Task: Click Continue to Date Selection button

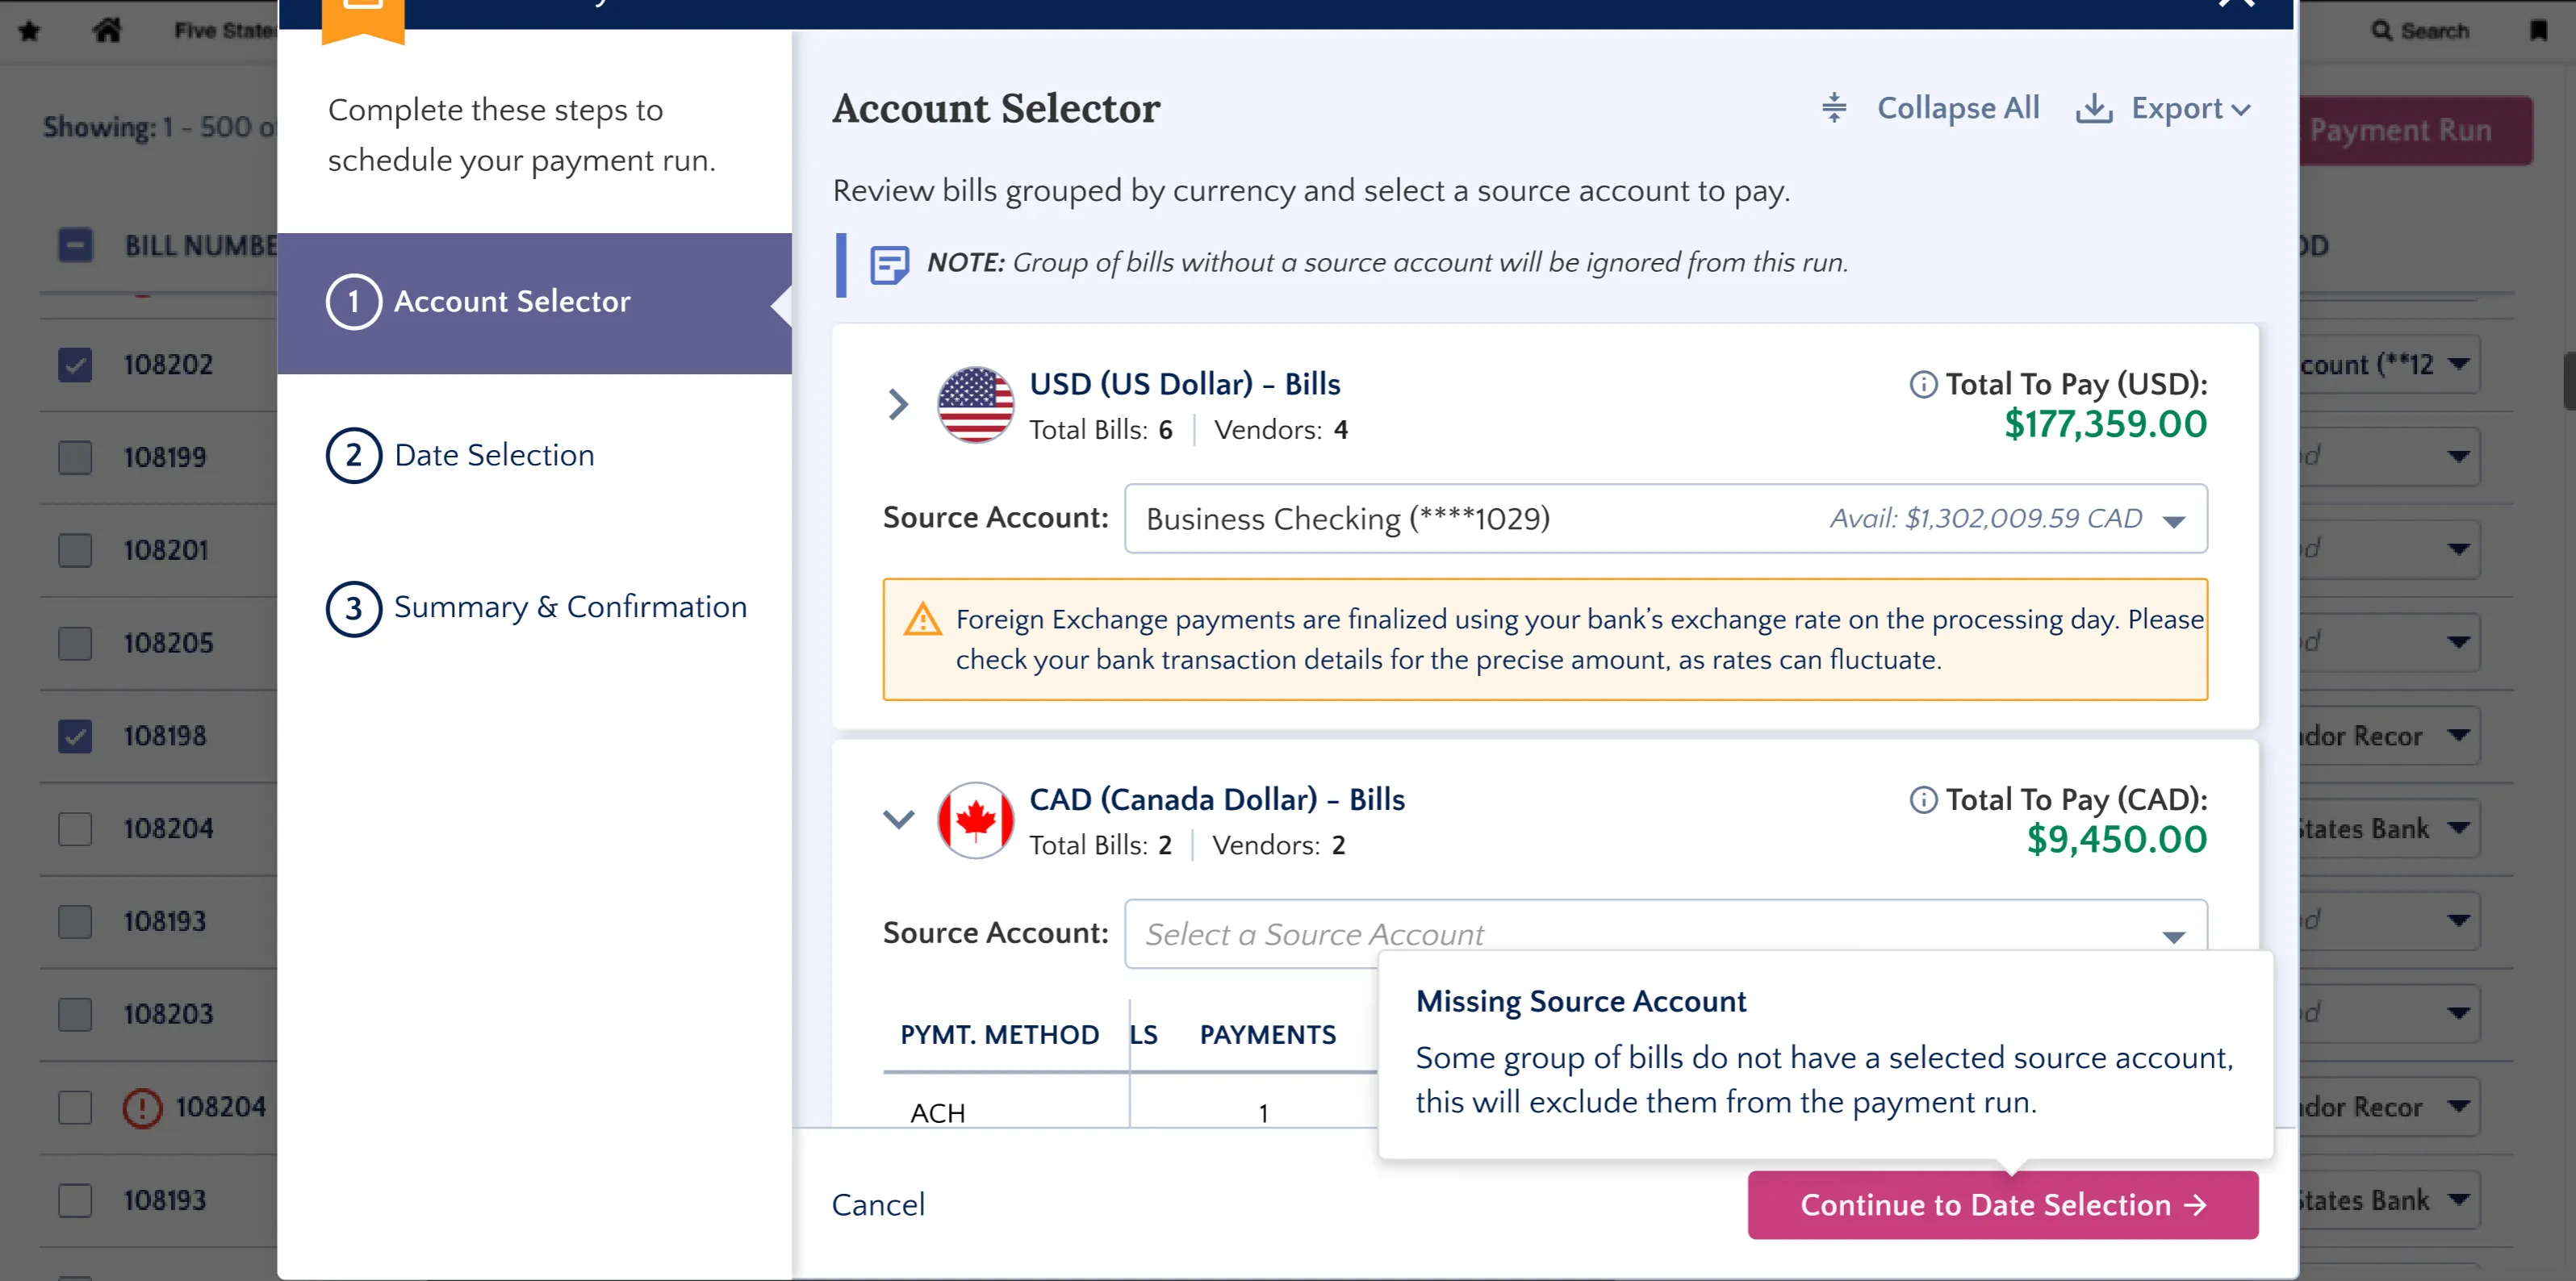Action: coord(2002,1205)
